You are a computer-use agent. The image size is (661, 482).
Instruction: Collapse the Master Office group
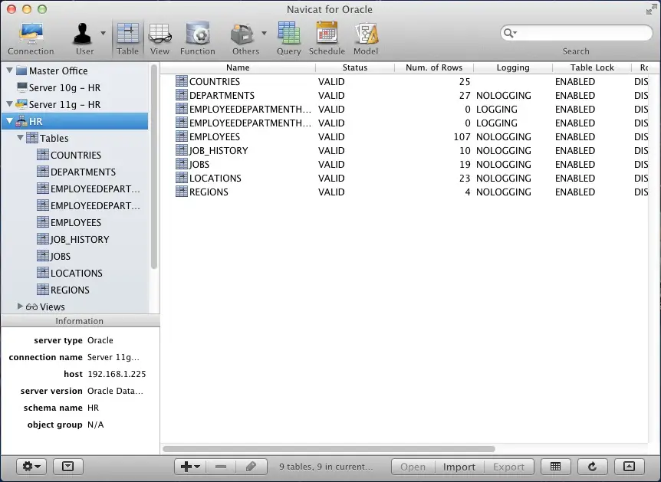[x=10, y=70]
